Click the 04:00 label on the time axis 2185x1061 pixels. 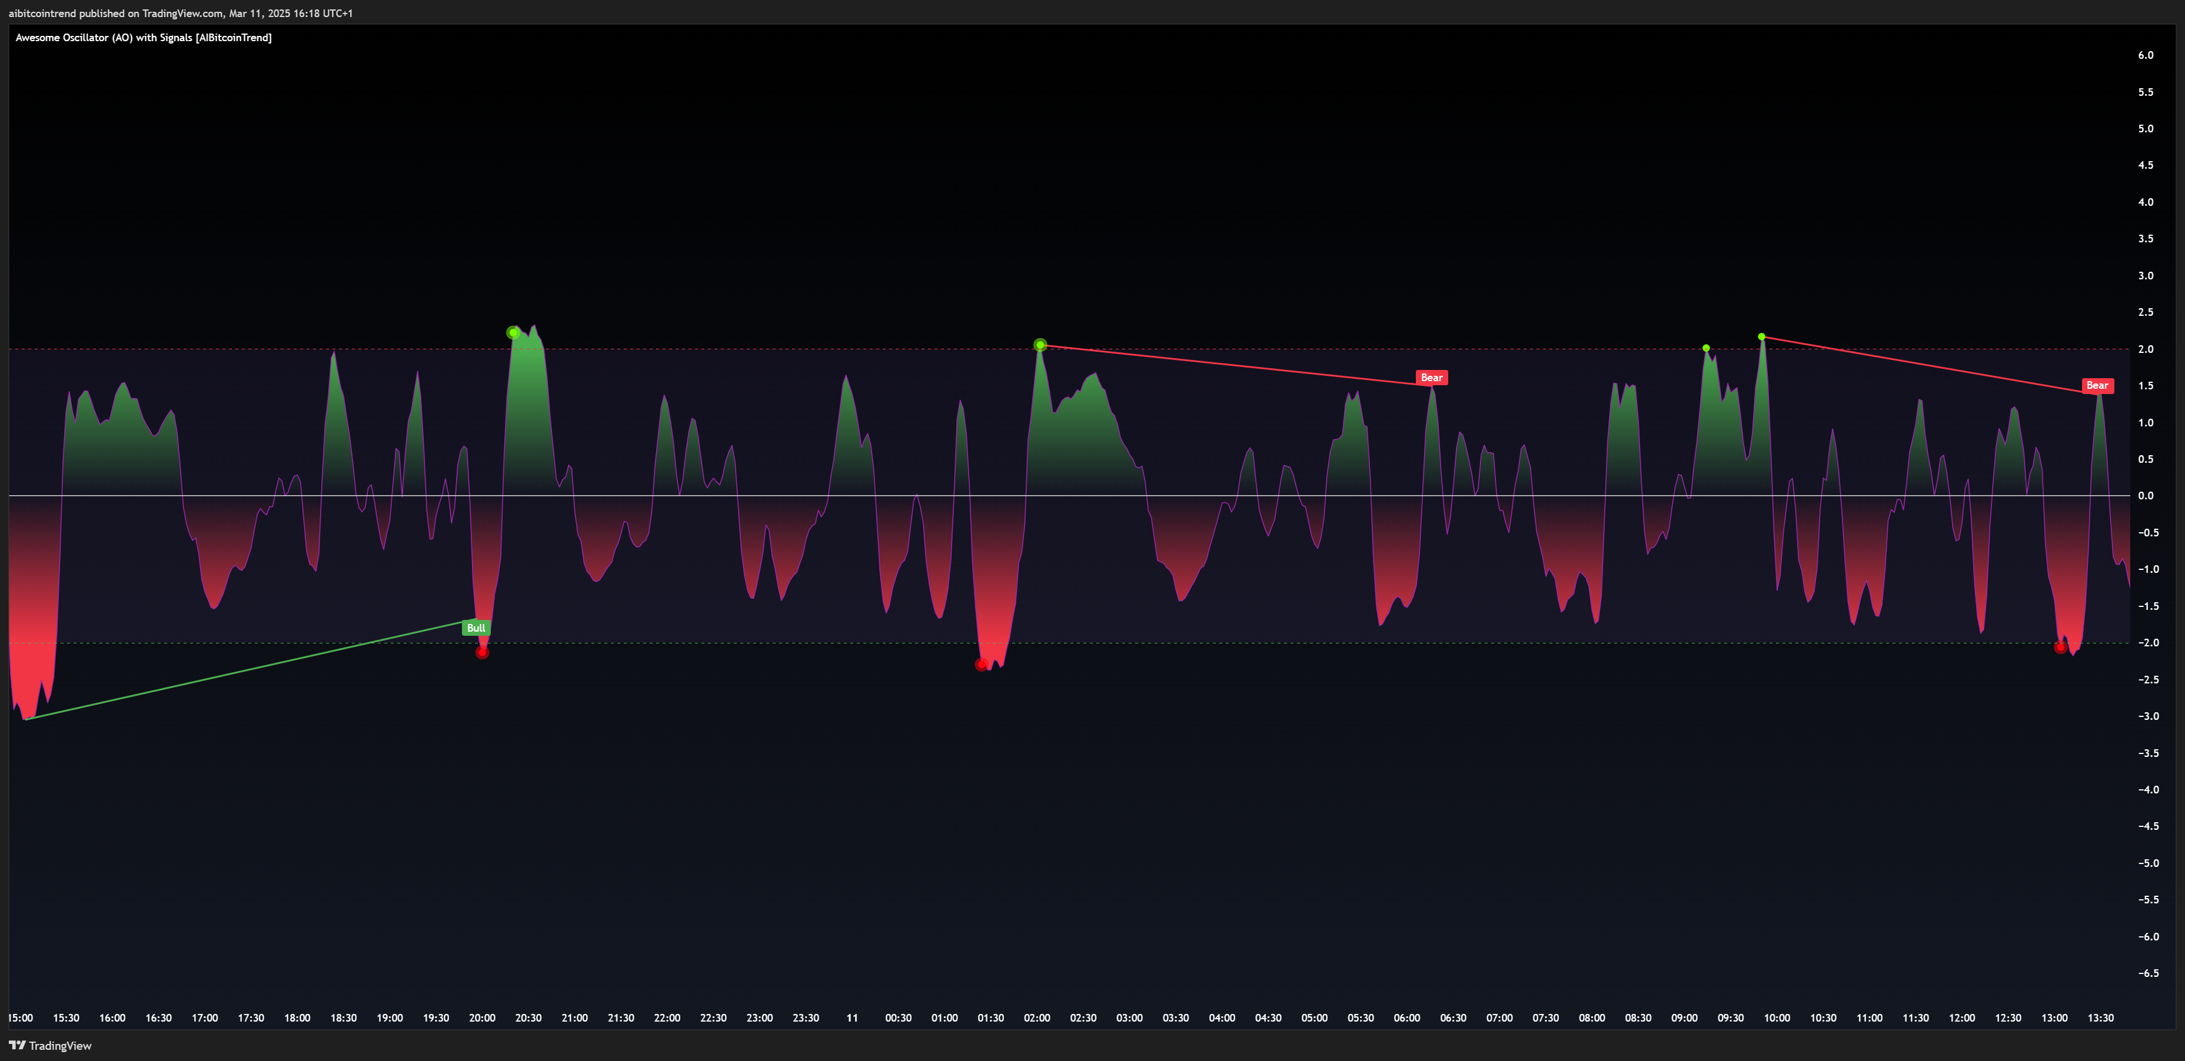1222,1018
